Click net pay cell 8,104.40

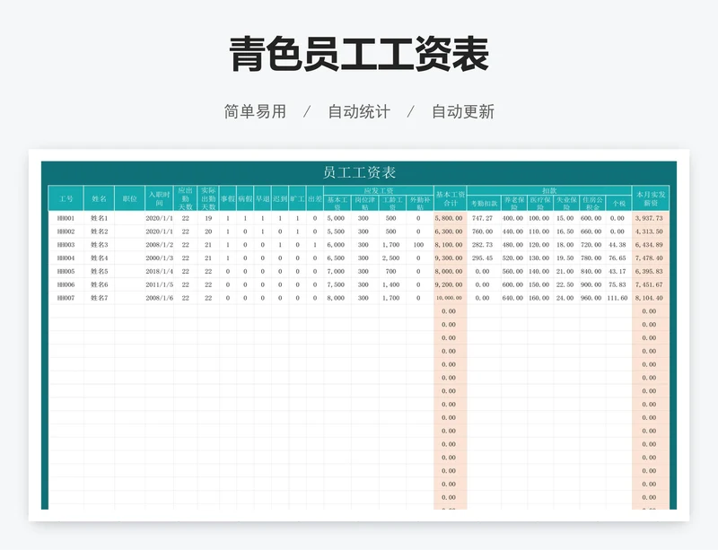(649, 298)
